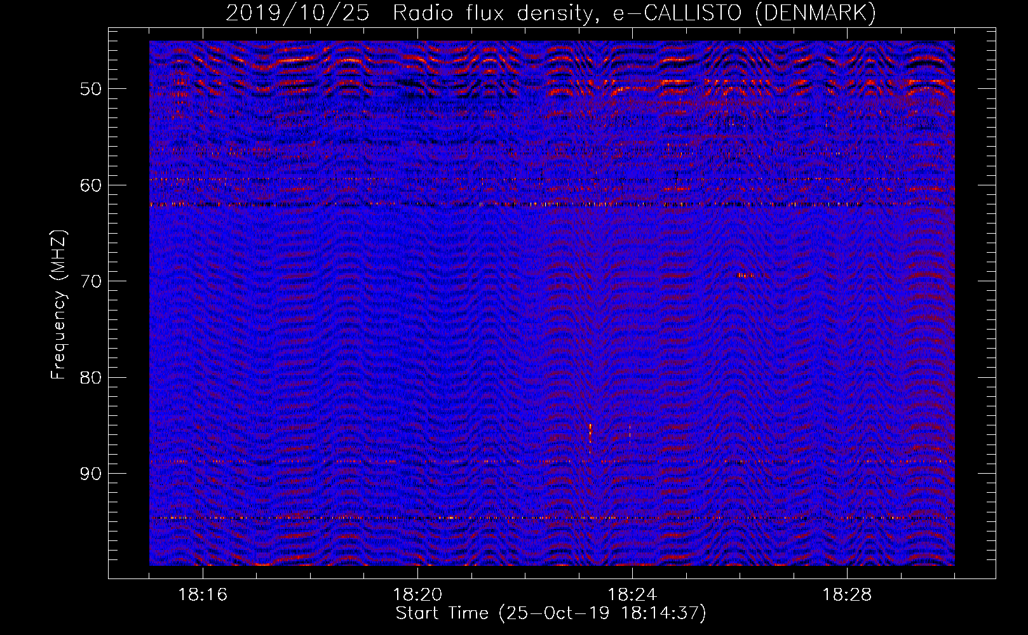This screenshot has width=1028, height=635.
Task: Select the Frequency (MHZ) axis label
Action: click(x=58, y=305)
